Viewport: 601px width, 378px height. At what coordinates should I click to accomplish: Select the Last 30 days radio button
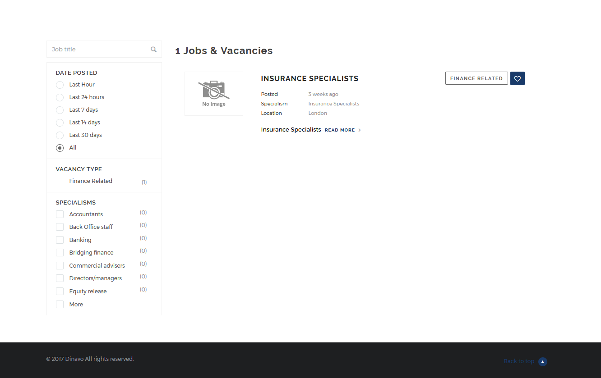tap(60, 135)
